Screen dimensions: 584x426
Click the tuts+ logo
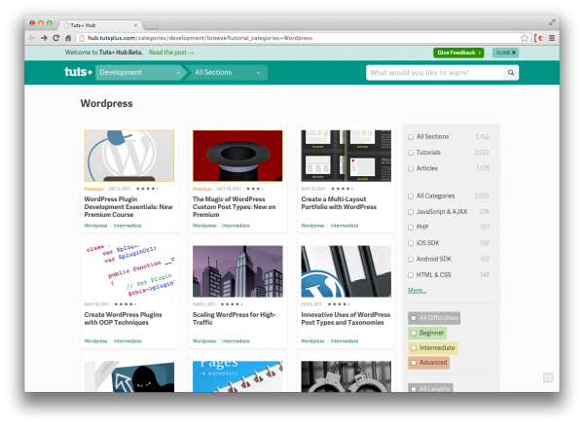click(x=78, y=72)
